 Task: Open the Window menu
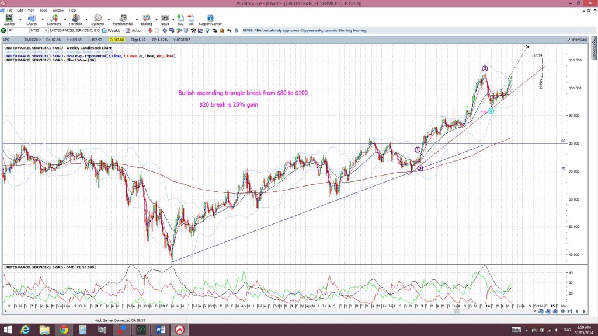click(x=58, y=10)
